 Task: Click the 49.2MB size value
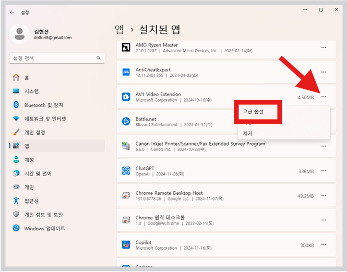[x=305, y=196]
